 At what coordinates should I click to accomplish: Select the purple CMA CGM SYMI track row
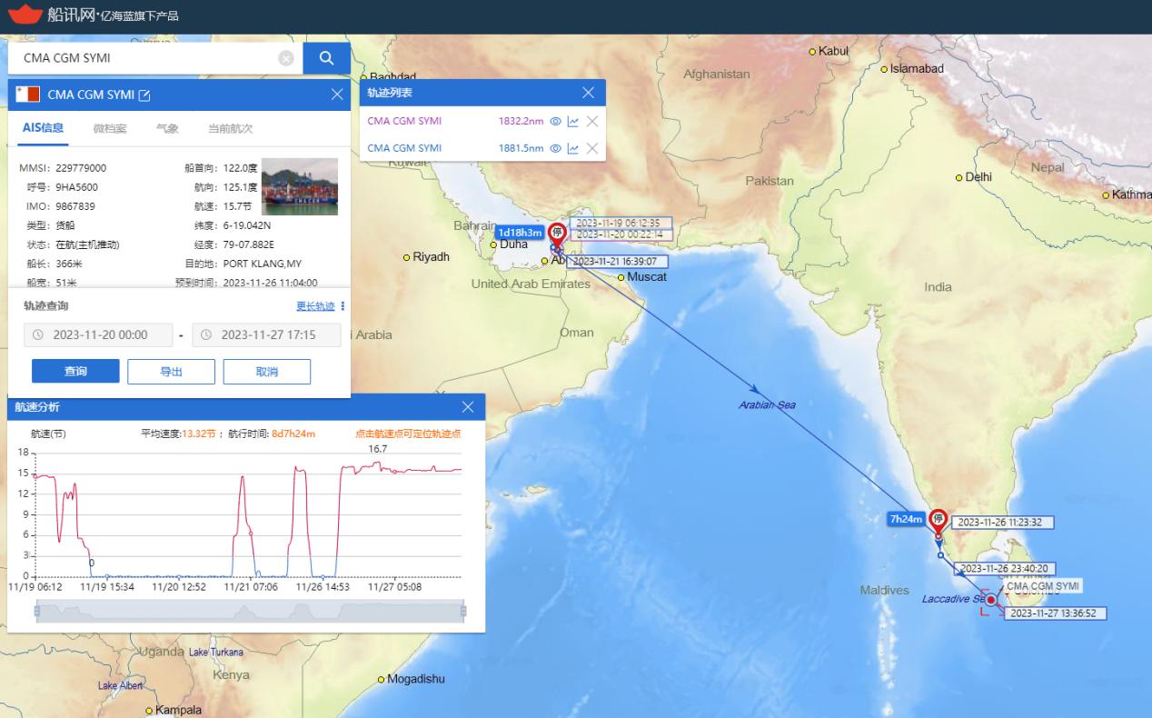[x=482, y=121]
